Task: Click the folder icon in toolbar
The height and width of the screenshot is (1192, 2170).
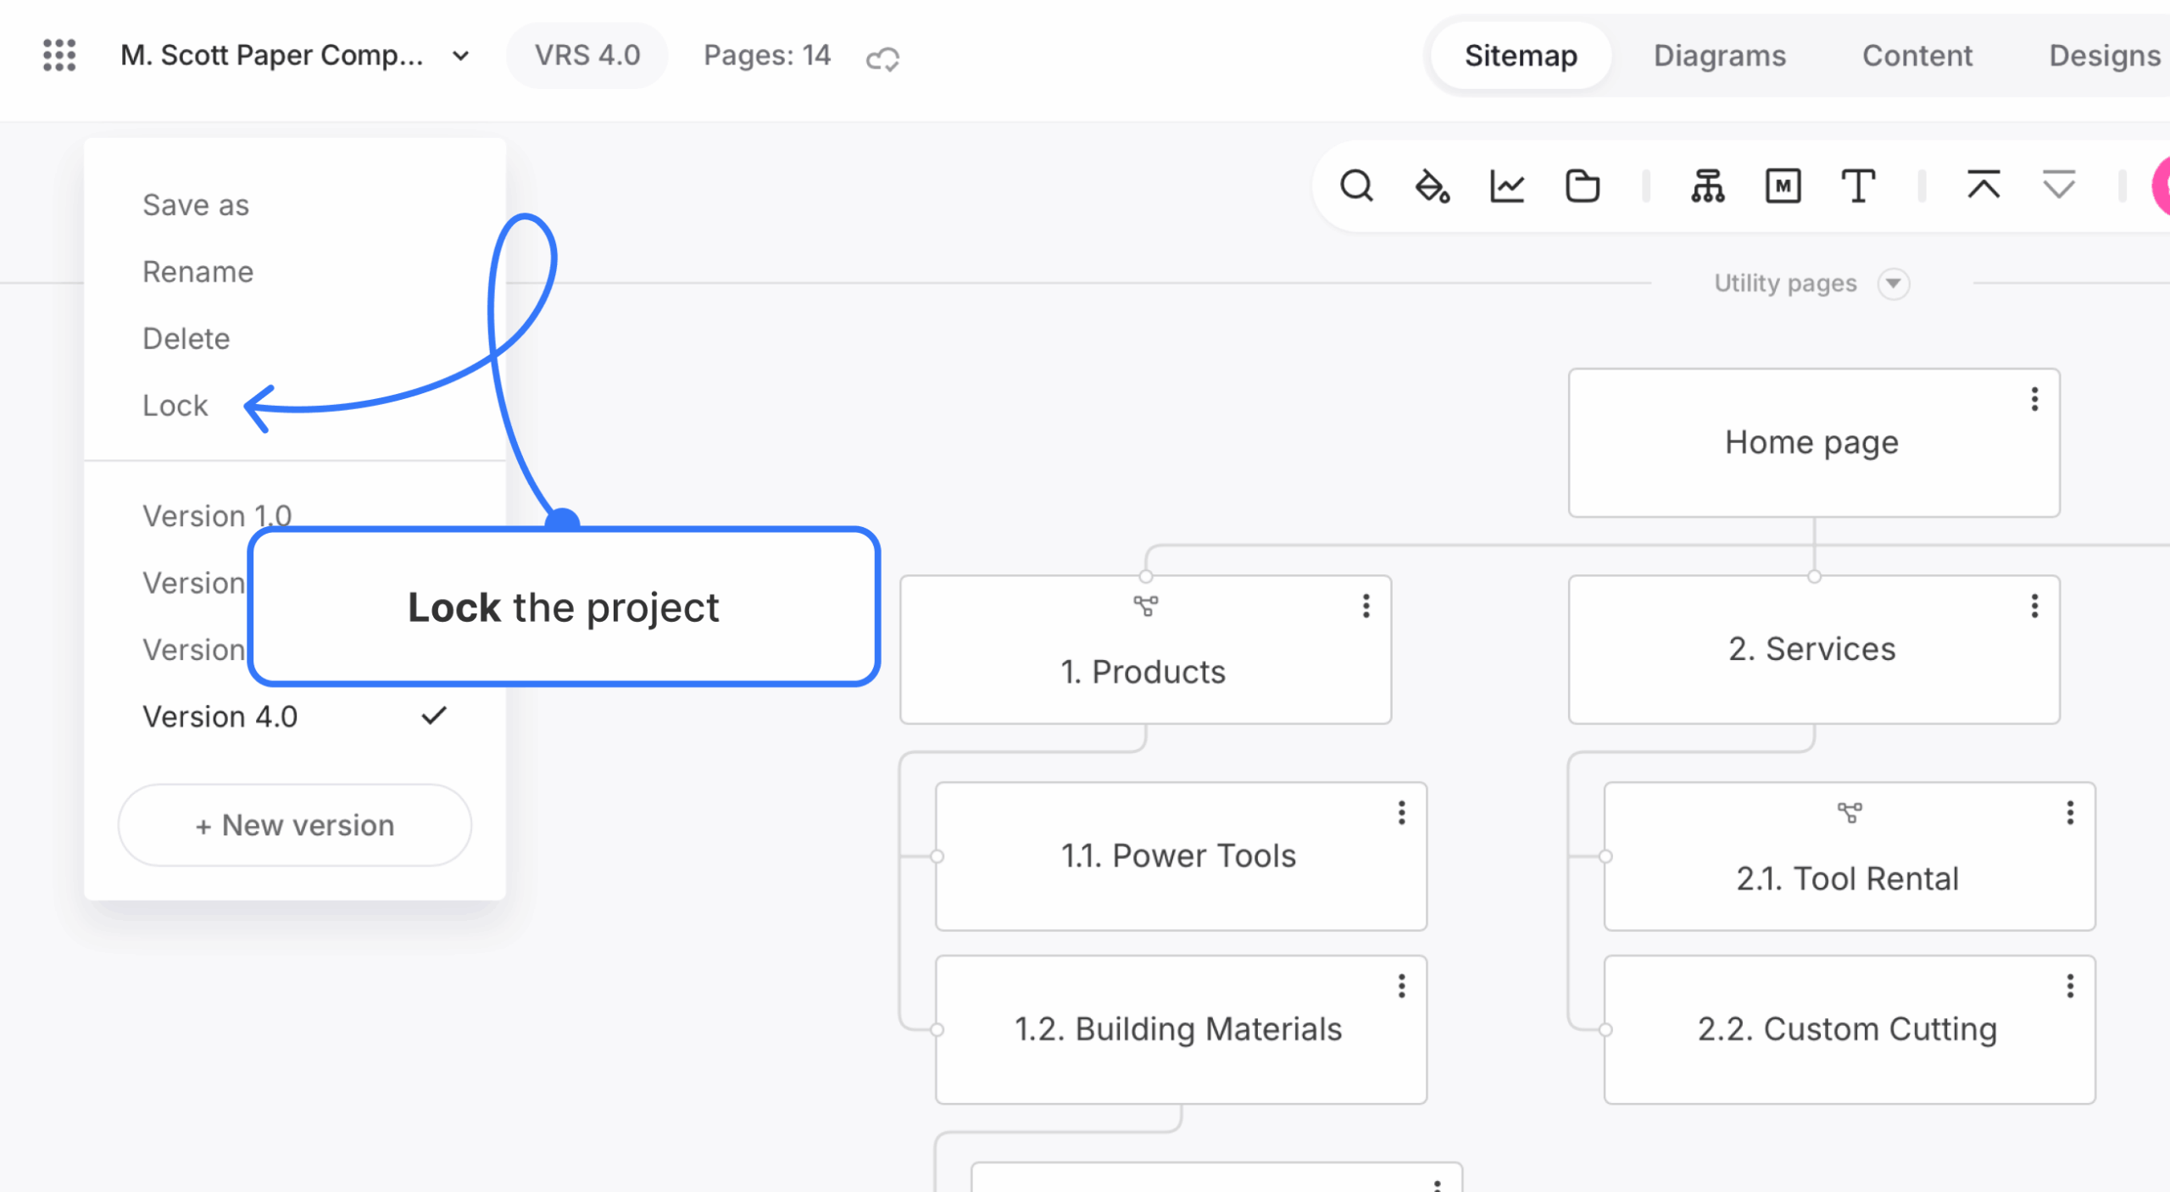Action: pos(1582,186)
